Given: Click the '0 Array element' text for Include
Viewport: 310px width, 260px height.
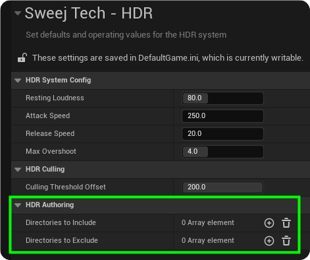Looking at the screenshot, I should click(x=208, y=222).
